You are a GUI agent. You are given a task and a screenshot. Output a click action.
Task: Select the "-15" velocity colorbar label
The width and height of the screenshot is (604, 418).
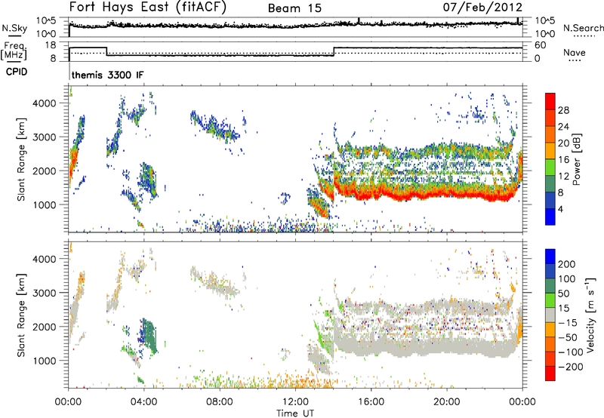[568, 323]
